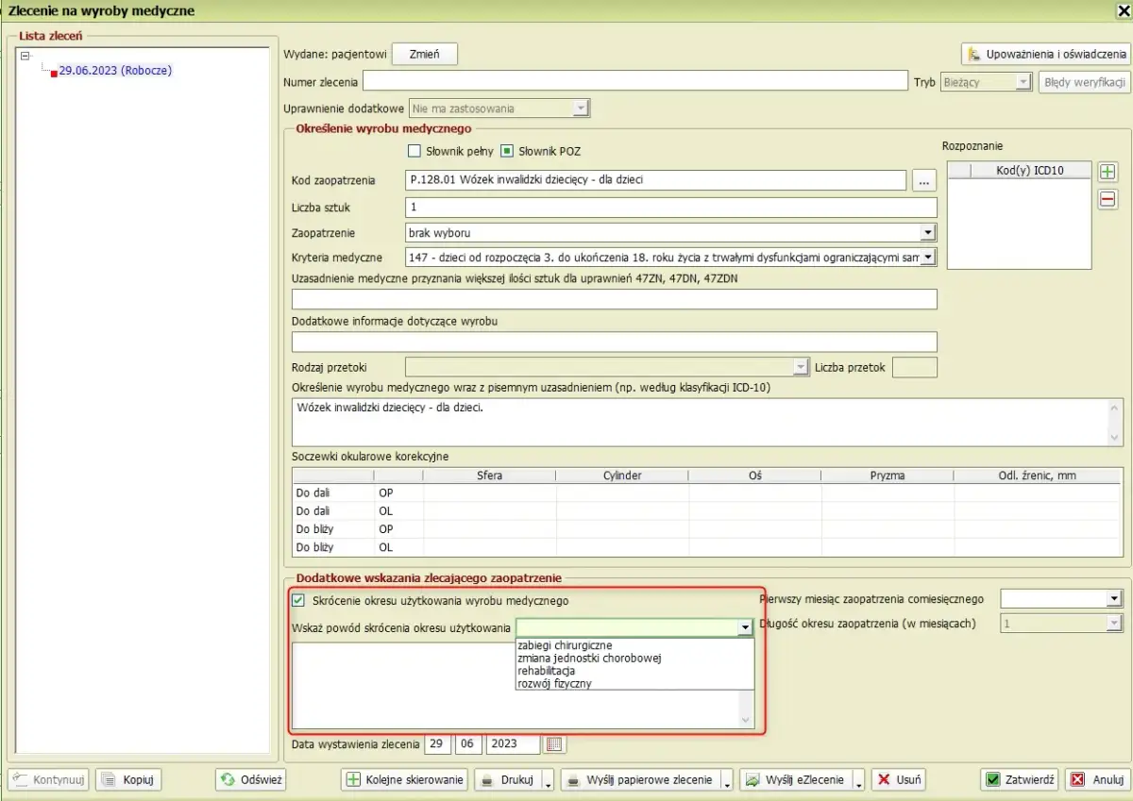Open Upoważnienia i oświadczenia

[x=1045, y=54]
